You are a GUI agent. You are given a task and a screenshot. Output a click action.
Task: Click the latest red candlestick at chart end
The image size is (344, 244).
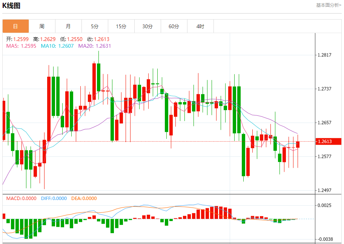[298, 144]
